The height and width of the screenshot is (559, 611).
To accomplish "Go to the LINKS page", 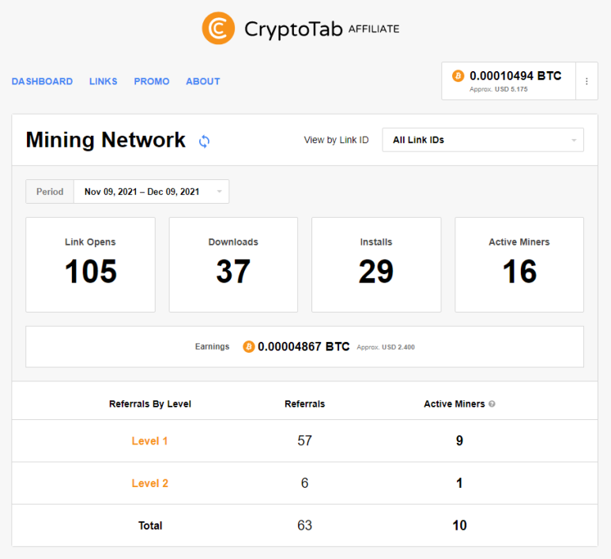I will point(104,81).
